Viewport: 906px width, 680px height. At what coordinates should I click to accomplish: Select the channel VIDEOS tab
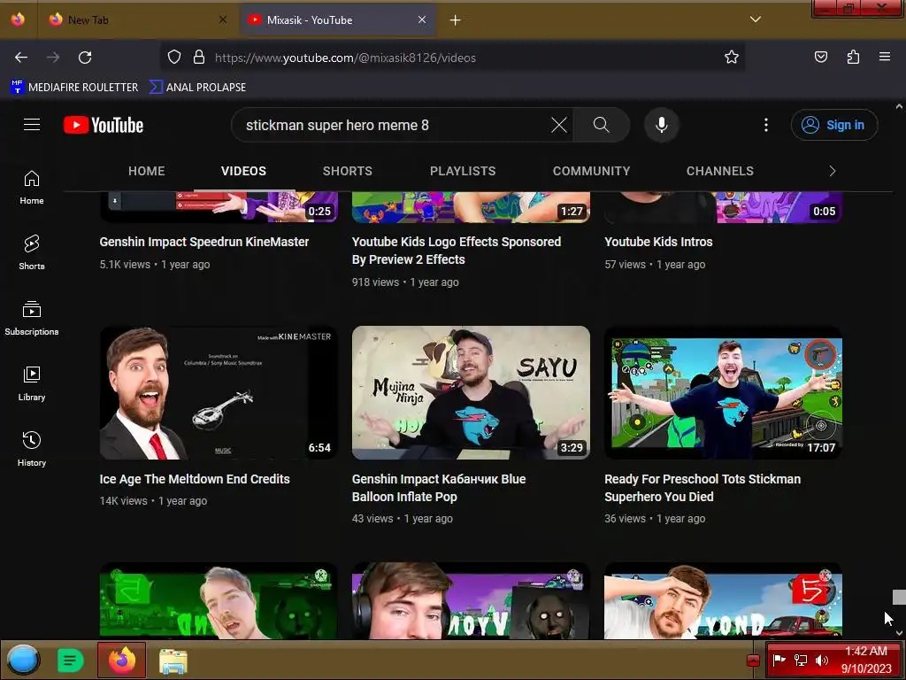[x=243, y=171]
